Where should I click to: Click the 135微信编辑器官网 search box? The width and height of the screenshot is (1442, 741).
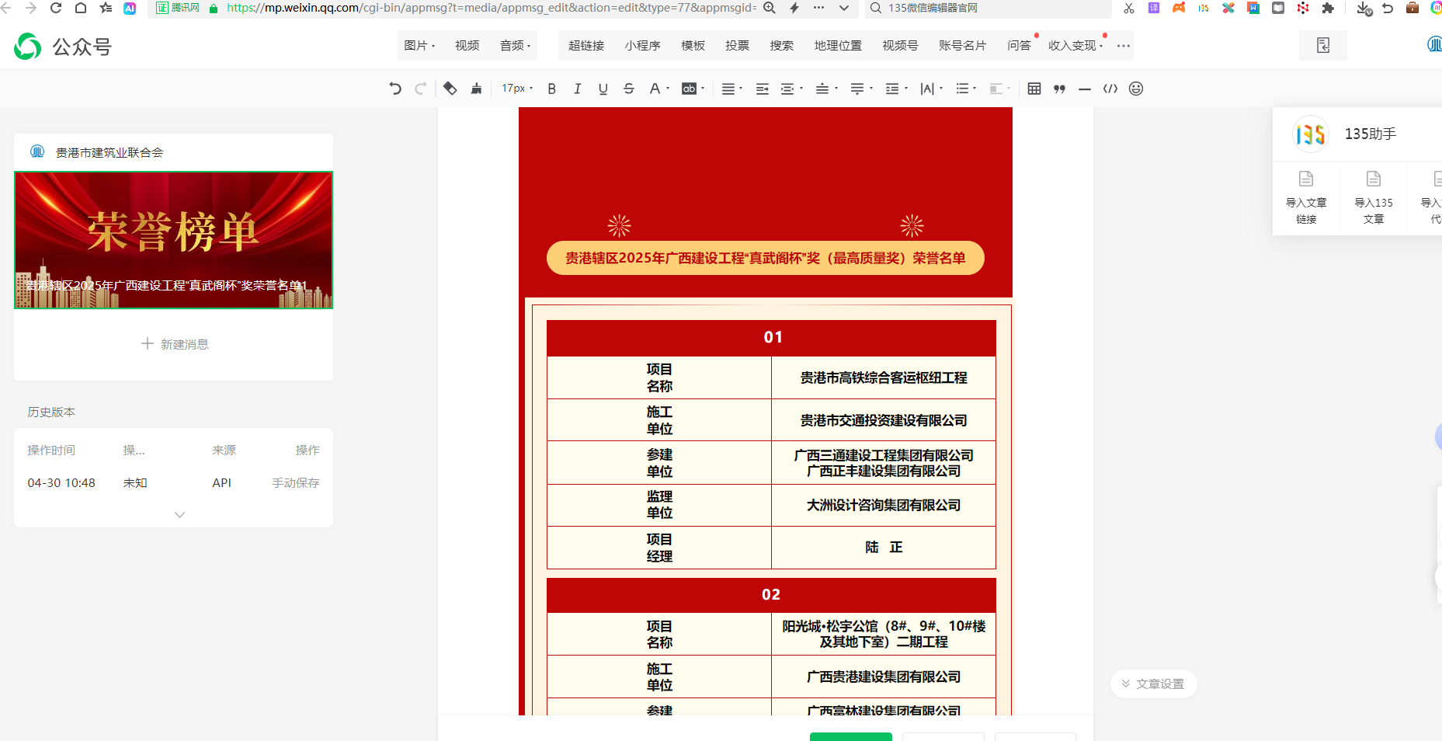tap(989, 8)
